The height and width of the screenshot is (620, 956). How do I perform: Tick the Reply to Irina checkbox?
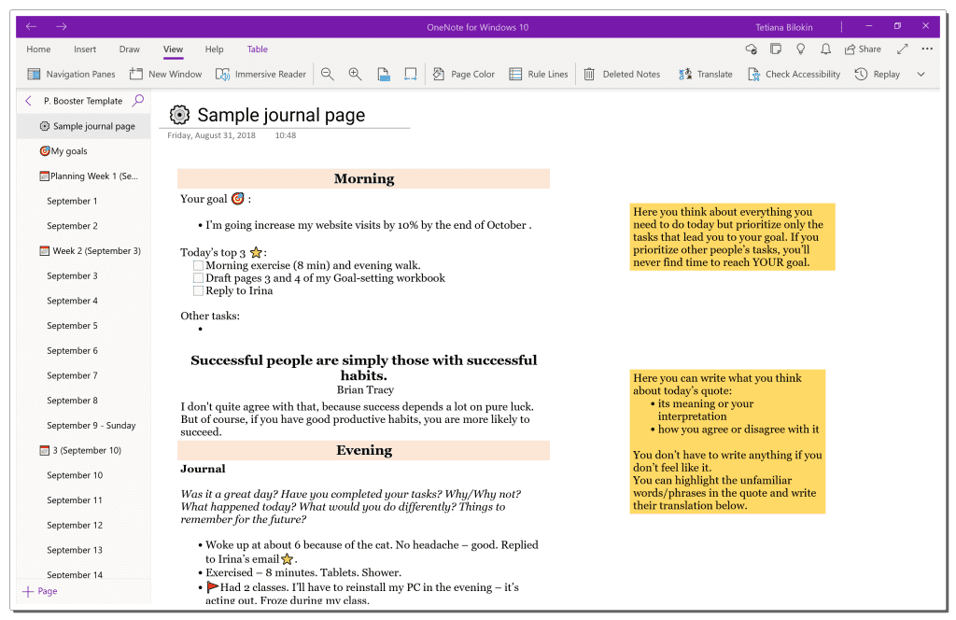tap(198, 290)
